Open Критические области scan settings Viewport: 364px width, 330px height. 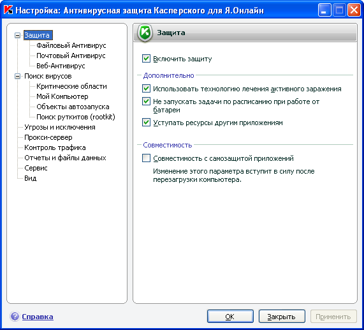click(x=72, y=86)
